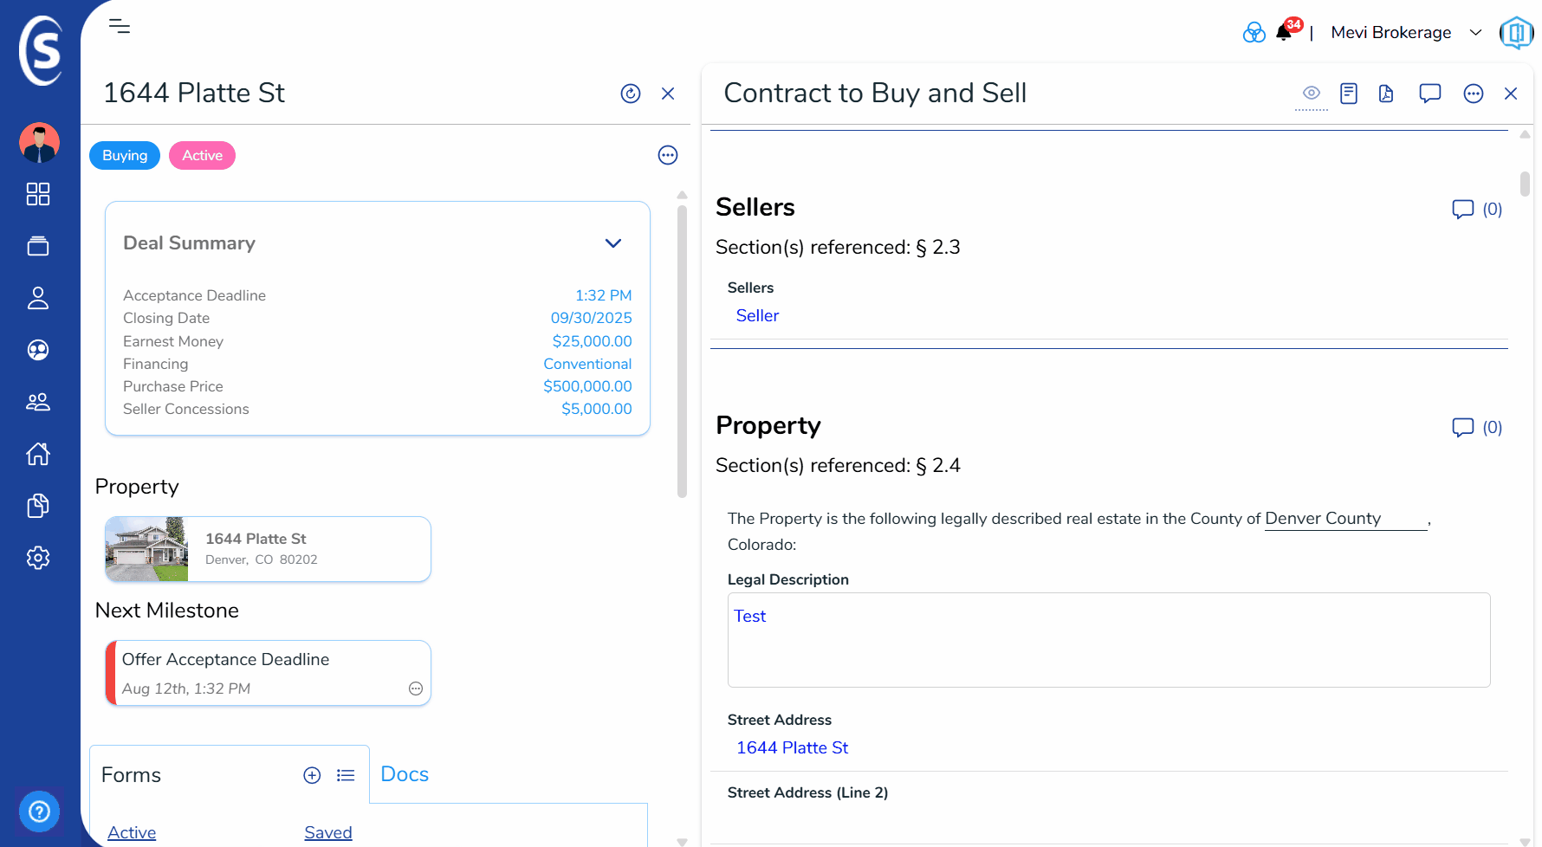Close the Contract to Buy and Sell panel
The height and width of the screenshot is (847, 1542).
[1511, 94]
